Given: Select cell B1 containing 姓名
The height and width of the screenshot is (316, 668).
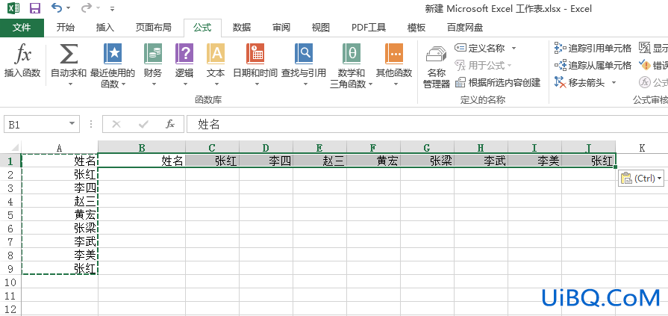Looking at the screenshot, I should (x=142, y=161).
